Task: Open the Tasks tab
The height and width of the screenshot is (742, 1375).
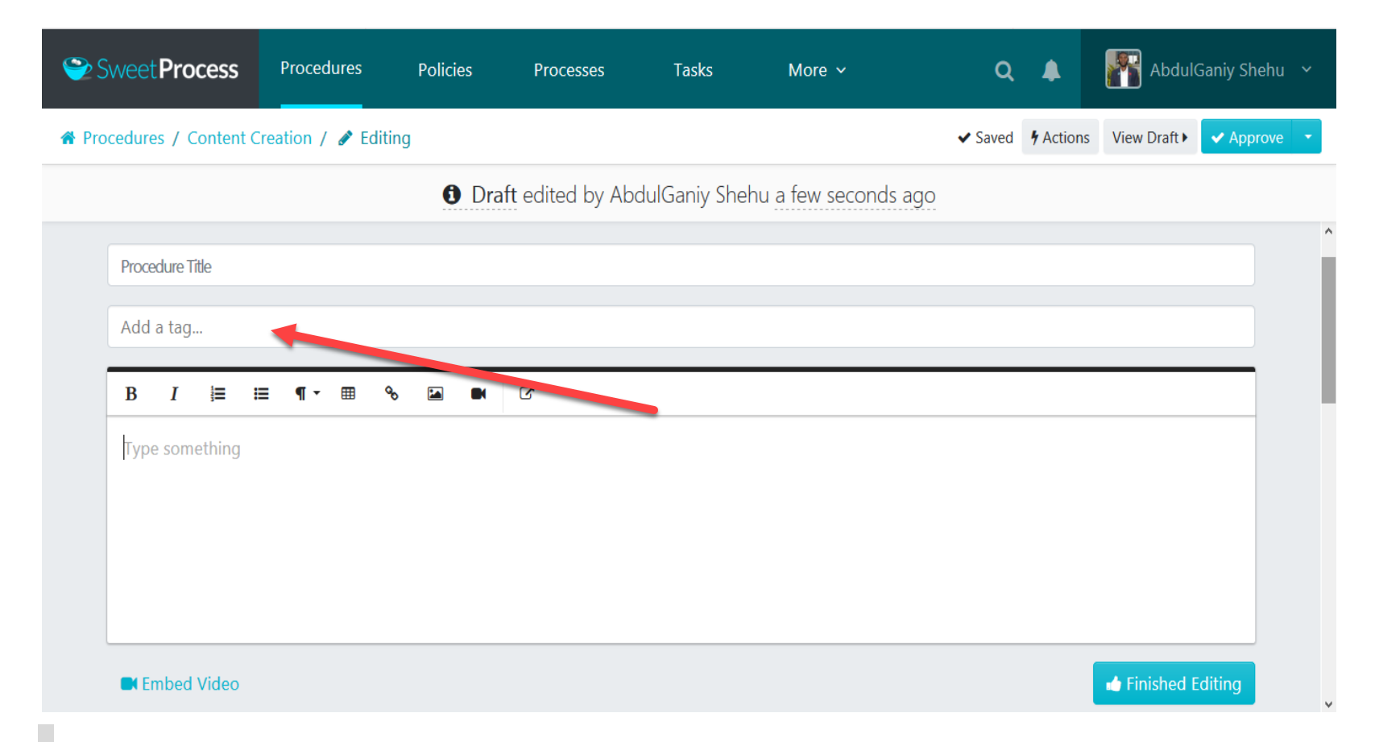Action: coord(693,70)
